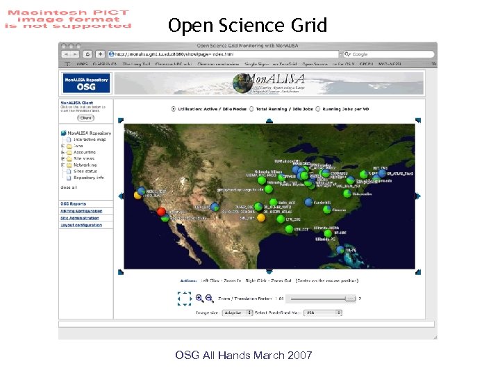Image resolution: width=500 pixels, height=375 pixels.
Task: Open the Repository info tree item
Action: (x=89, y=178)
